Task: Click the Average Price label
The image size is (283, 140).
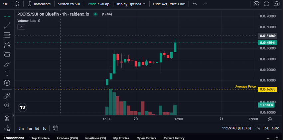Action: (x=245, y=87)
